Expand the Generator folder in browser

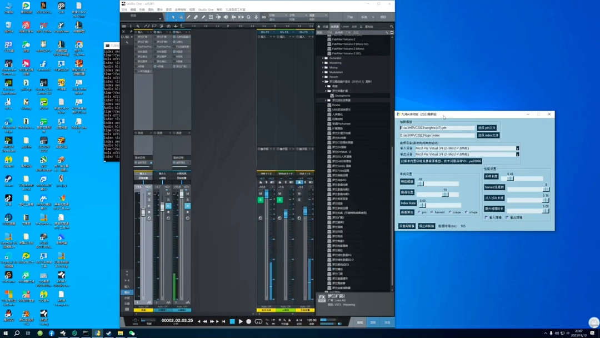click(x=323, y=58)
